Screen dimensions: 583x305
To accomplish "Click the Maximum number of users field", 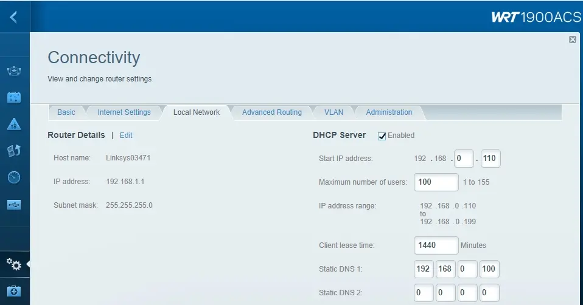I will point(436,182).
